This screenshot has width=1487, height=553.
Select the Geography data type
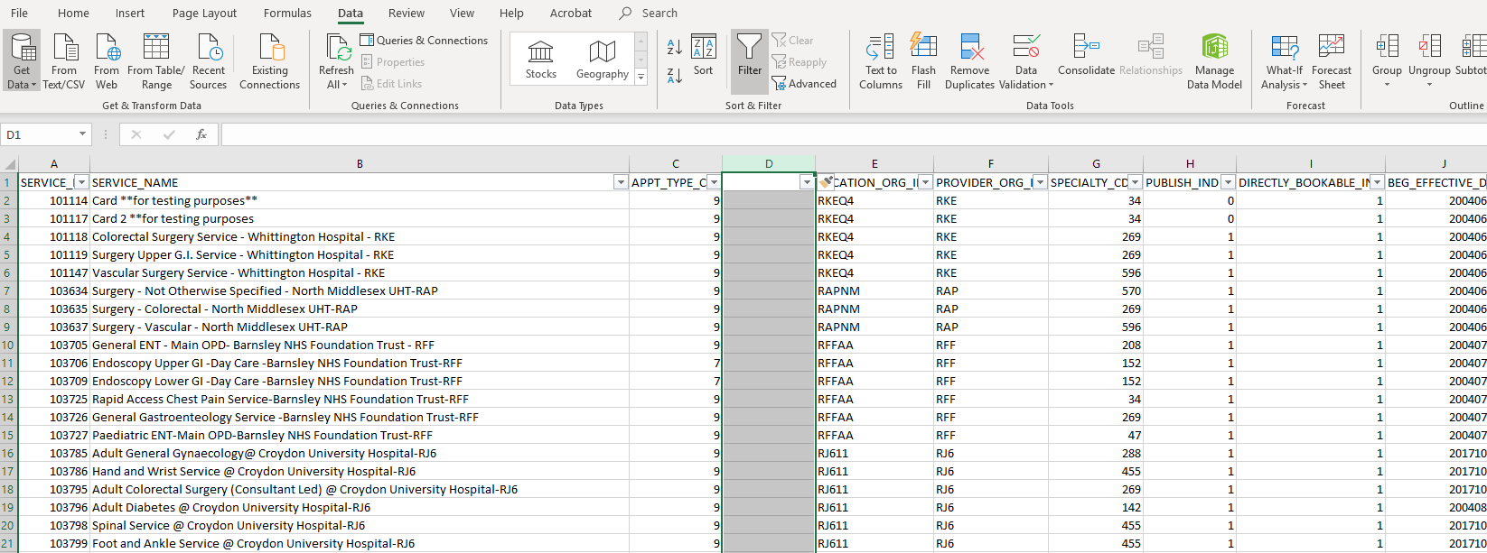[x=603, y=60]
